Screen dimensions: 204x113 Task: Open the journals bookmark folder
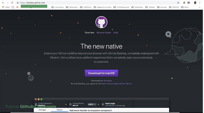pos(162,7)
